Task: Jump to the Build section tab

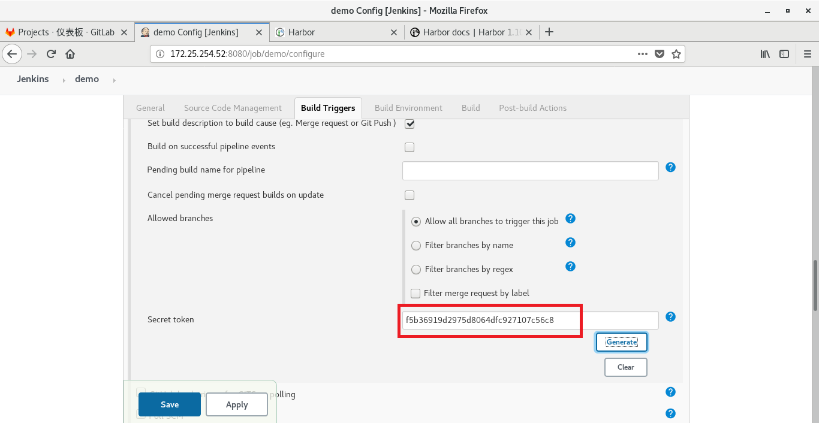Action: [x=471, y=108]
